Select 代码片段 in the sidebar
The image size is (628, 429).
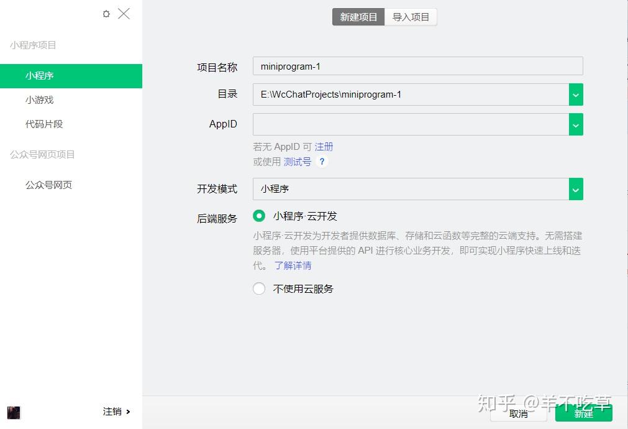point(44,124)
